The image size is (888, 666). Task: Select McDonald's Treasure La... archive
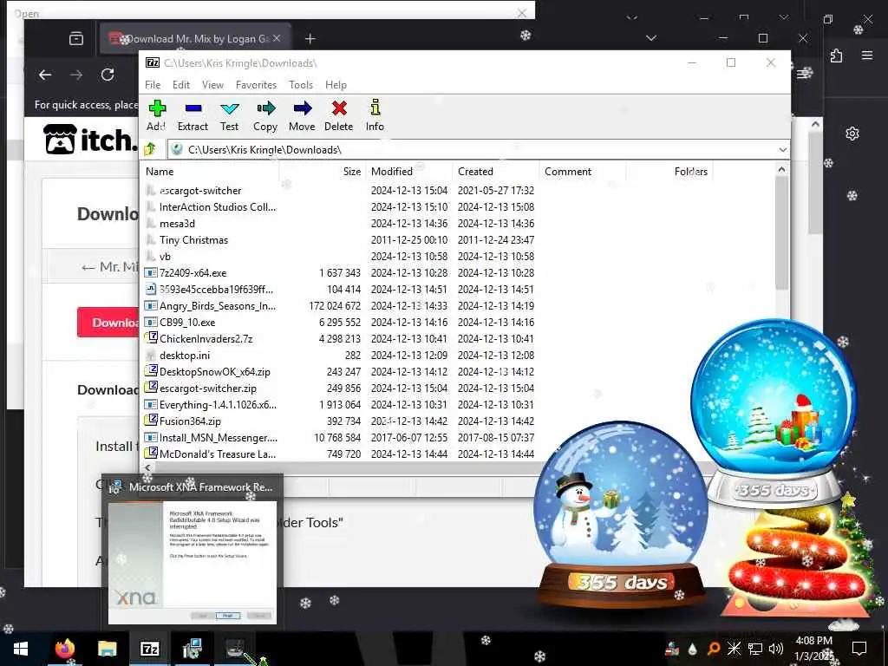[x=218, y=454]
